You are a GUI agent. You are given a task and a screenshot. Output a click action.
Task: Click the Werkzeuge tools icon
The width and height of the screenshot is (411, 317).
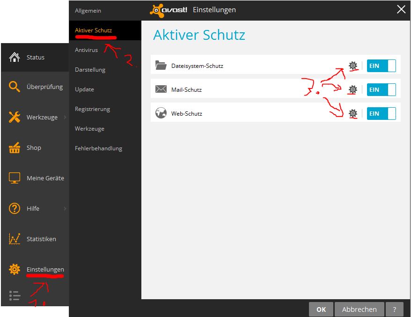tap(15, 117)
